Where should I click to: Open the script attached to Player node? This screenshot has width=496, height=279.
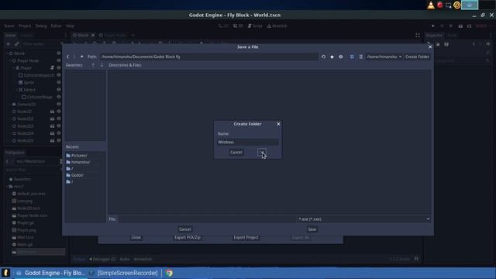point(52,67)
